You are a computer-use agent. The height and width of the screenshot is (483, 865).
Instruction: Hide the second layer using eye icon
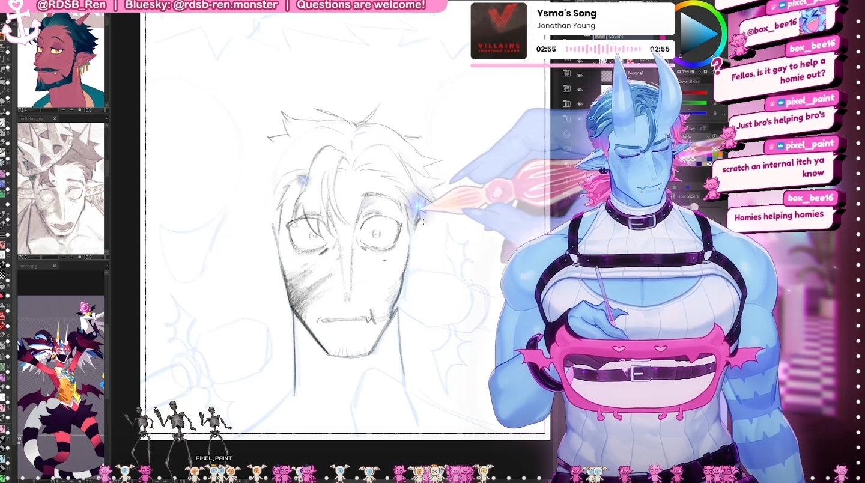click(580, 90)
